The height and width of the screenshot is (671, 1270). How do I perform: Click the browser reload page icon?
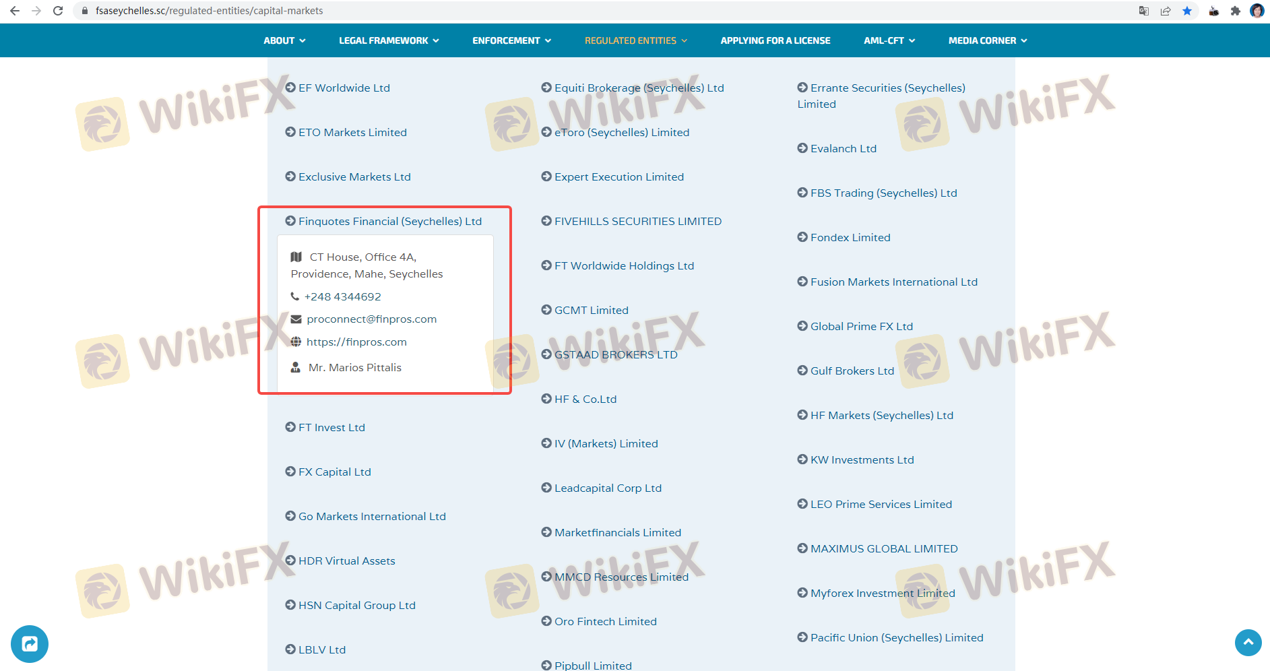point(58,11)
